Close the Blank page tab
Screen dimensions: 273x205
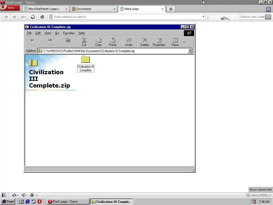tap(162, 9)
